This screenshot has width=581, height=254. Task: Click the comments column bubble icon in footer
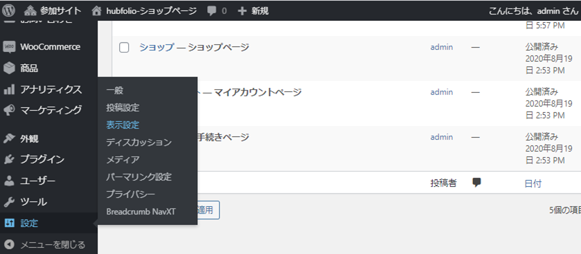coord(476,183)
